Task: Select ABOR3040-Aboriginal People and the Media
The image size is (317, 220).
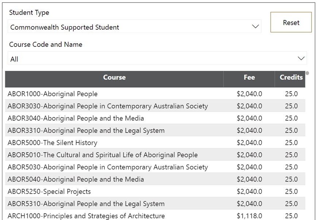Action: tap(155, 118)
